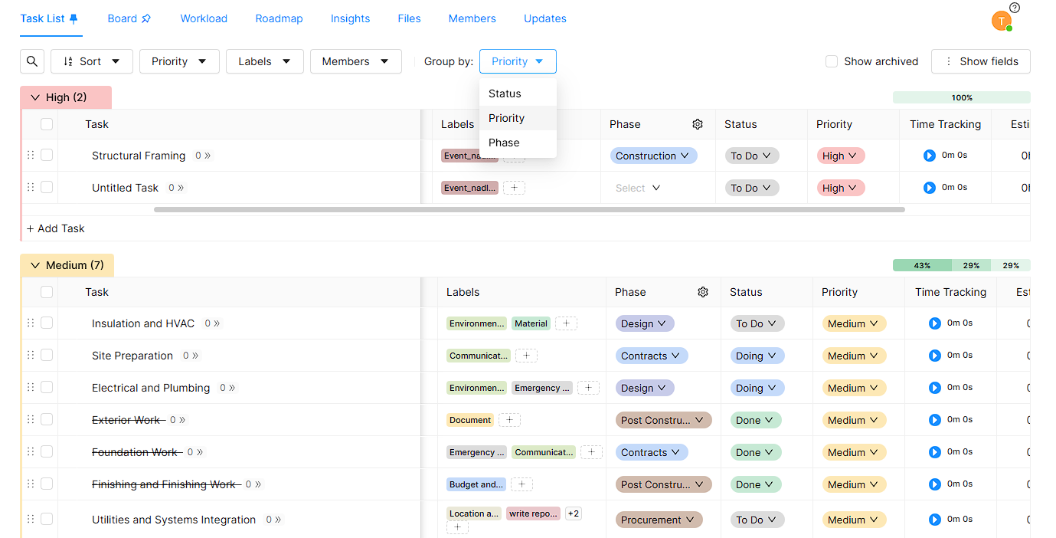Tick the checkbox for Structural Framing
1056x538 pixels.
(x=47, y=155)
